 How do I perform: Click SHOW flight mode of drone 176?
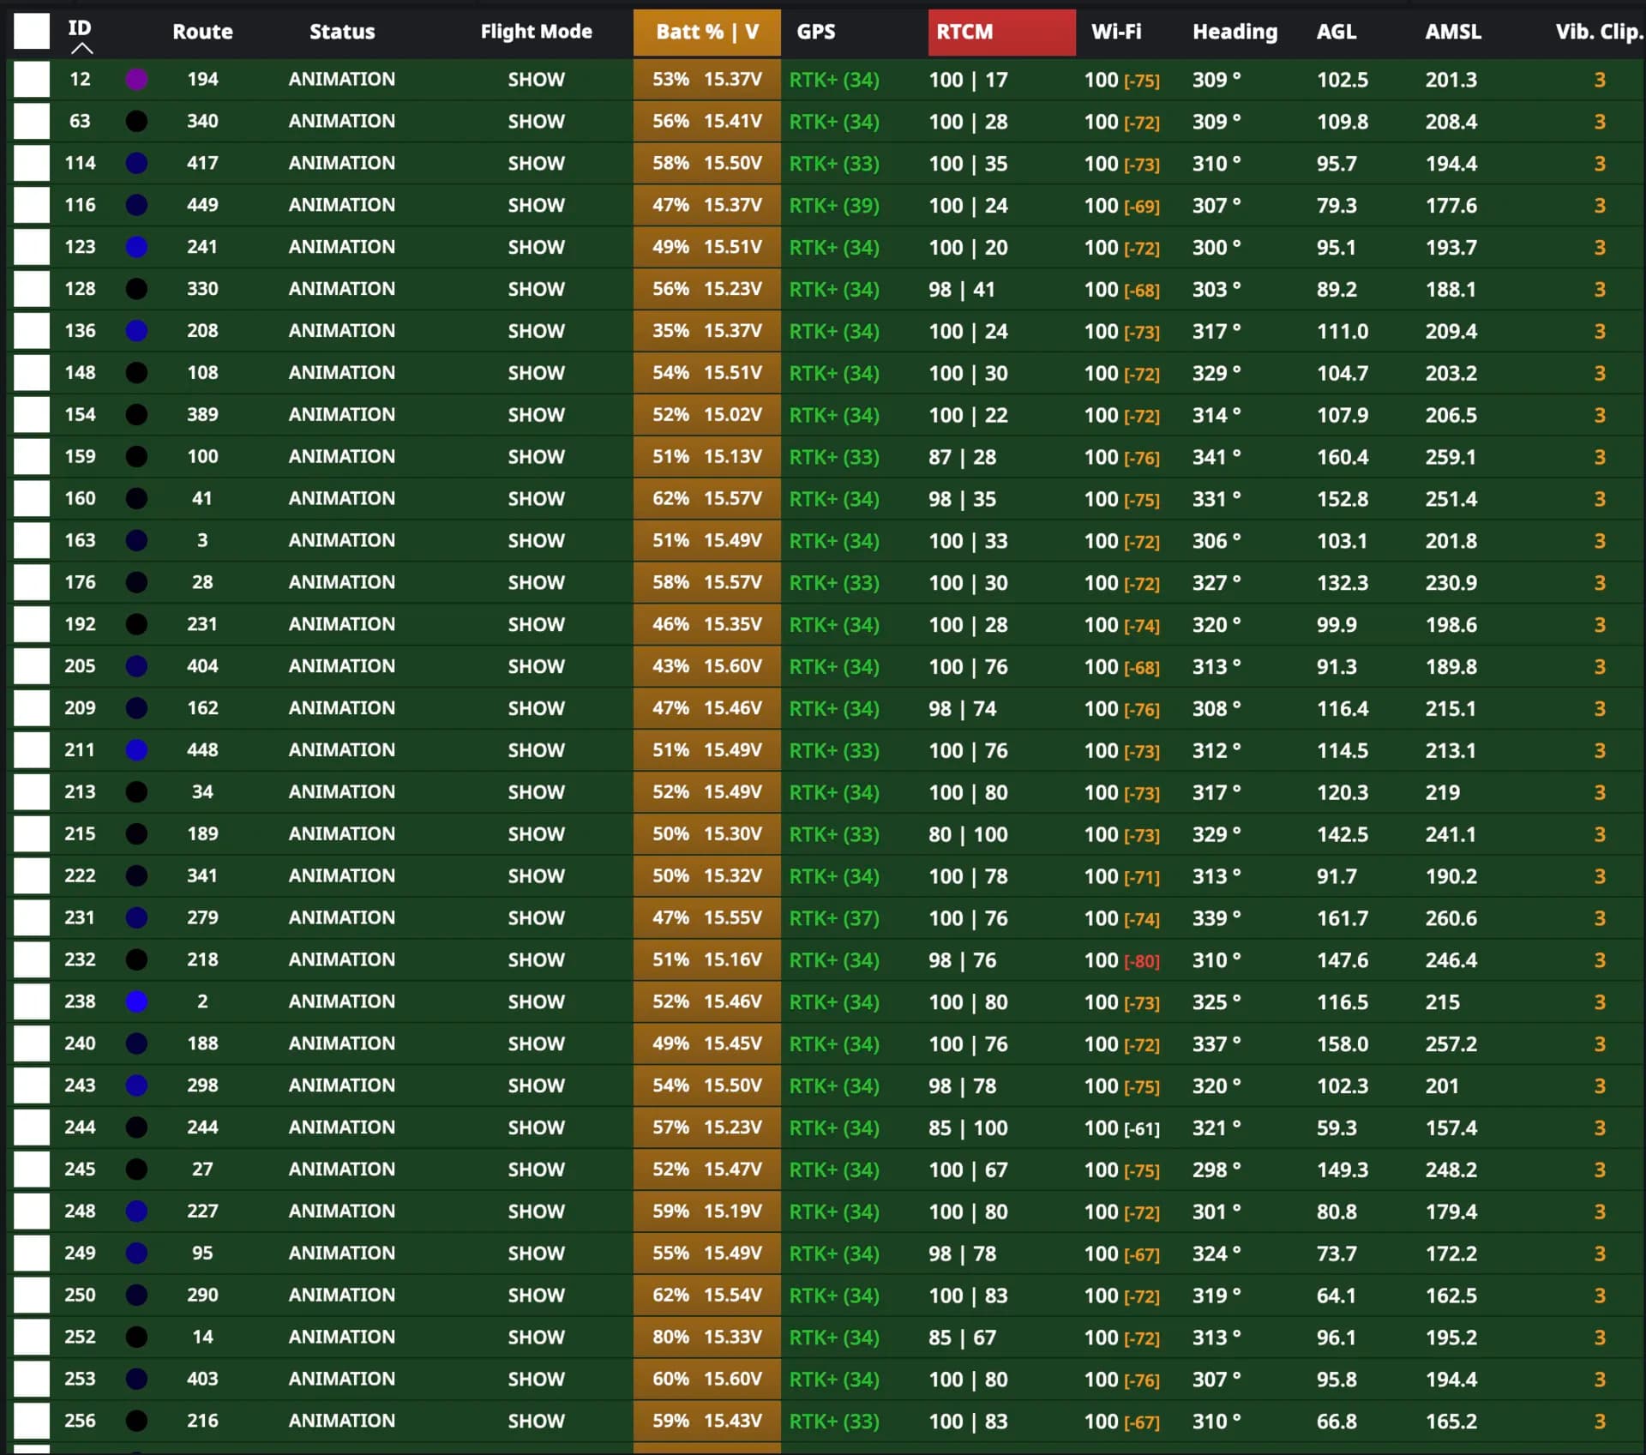[x=536, y=583]
